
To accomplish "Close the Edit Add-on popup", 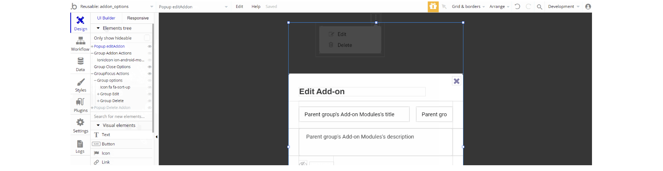I will (456, 81).
